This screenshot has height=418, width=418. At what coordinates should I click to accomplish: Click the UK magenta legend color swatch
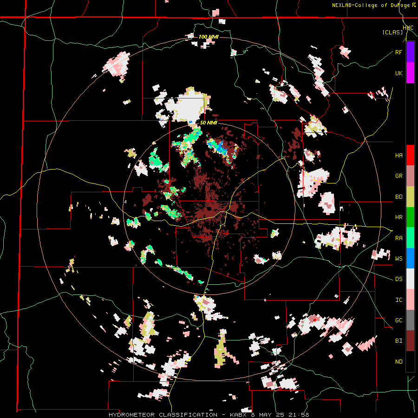[410, 73]
